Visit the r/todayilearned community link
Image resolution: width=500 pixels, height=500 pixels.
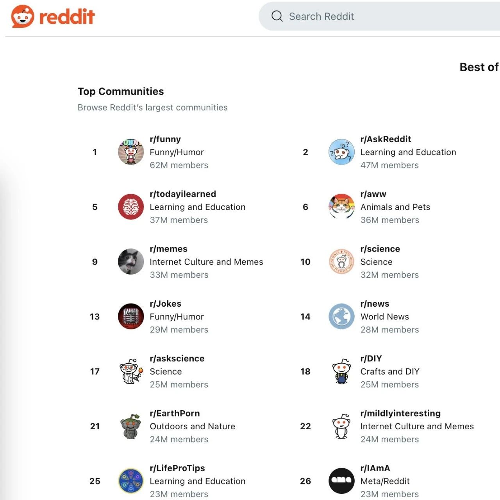click(183, 194)
